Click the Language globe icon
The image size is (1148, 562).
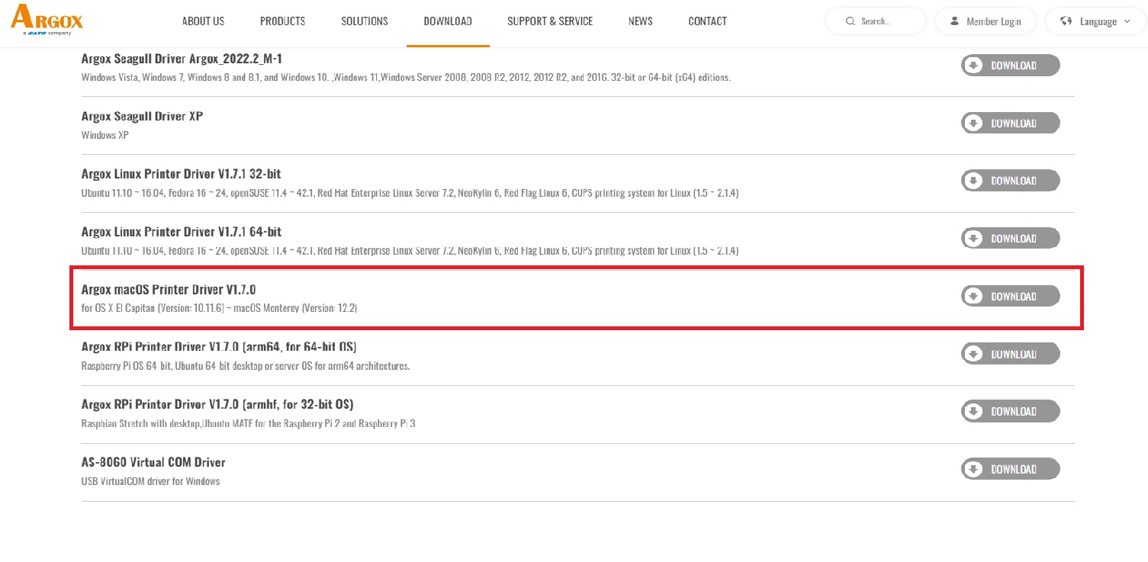(1066, 21)
